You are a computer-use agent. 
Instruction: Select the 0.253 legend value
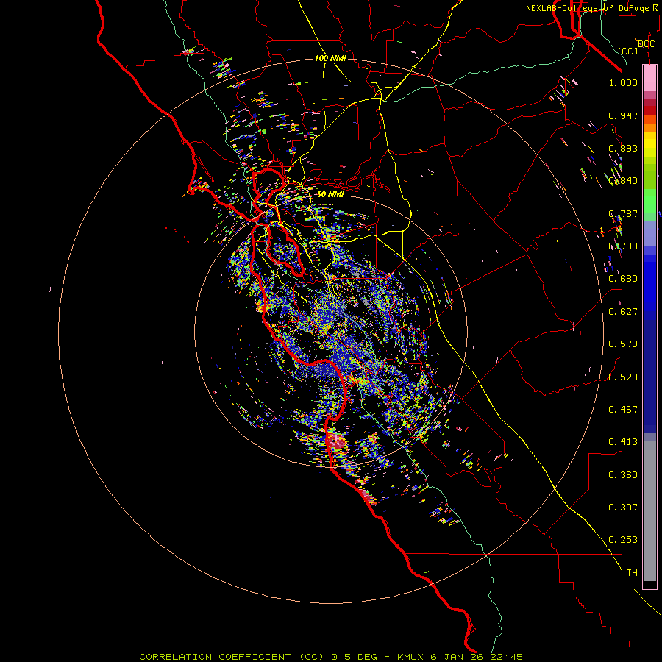pyautogui.click(x=623, y=540)
